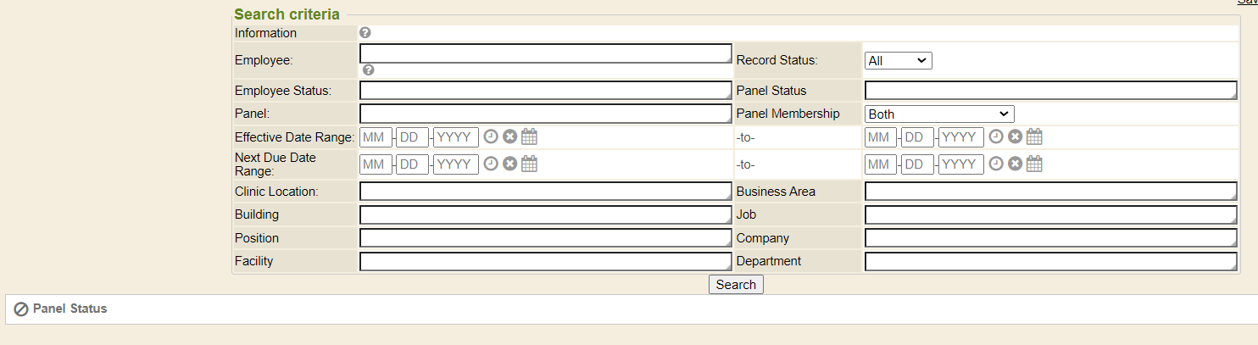Click clock icon for Effective Date start
The image size is (1258, 345).
click(x=491, y=137)
